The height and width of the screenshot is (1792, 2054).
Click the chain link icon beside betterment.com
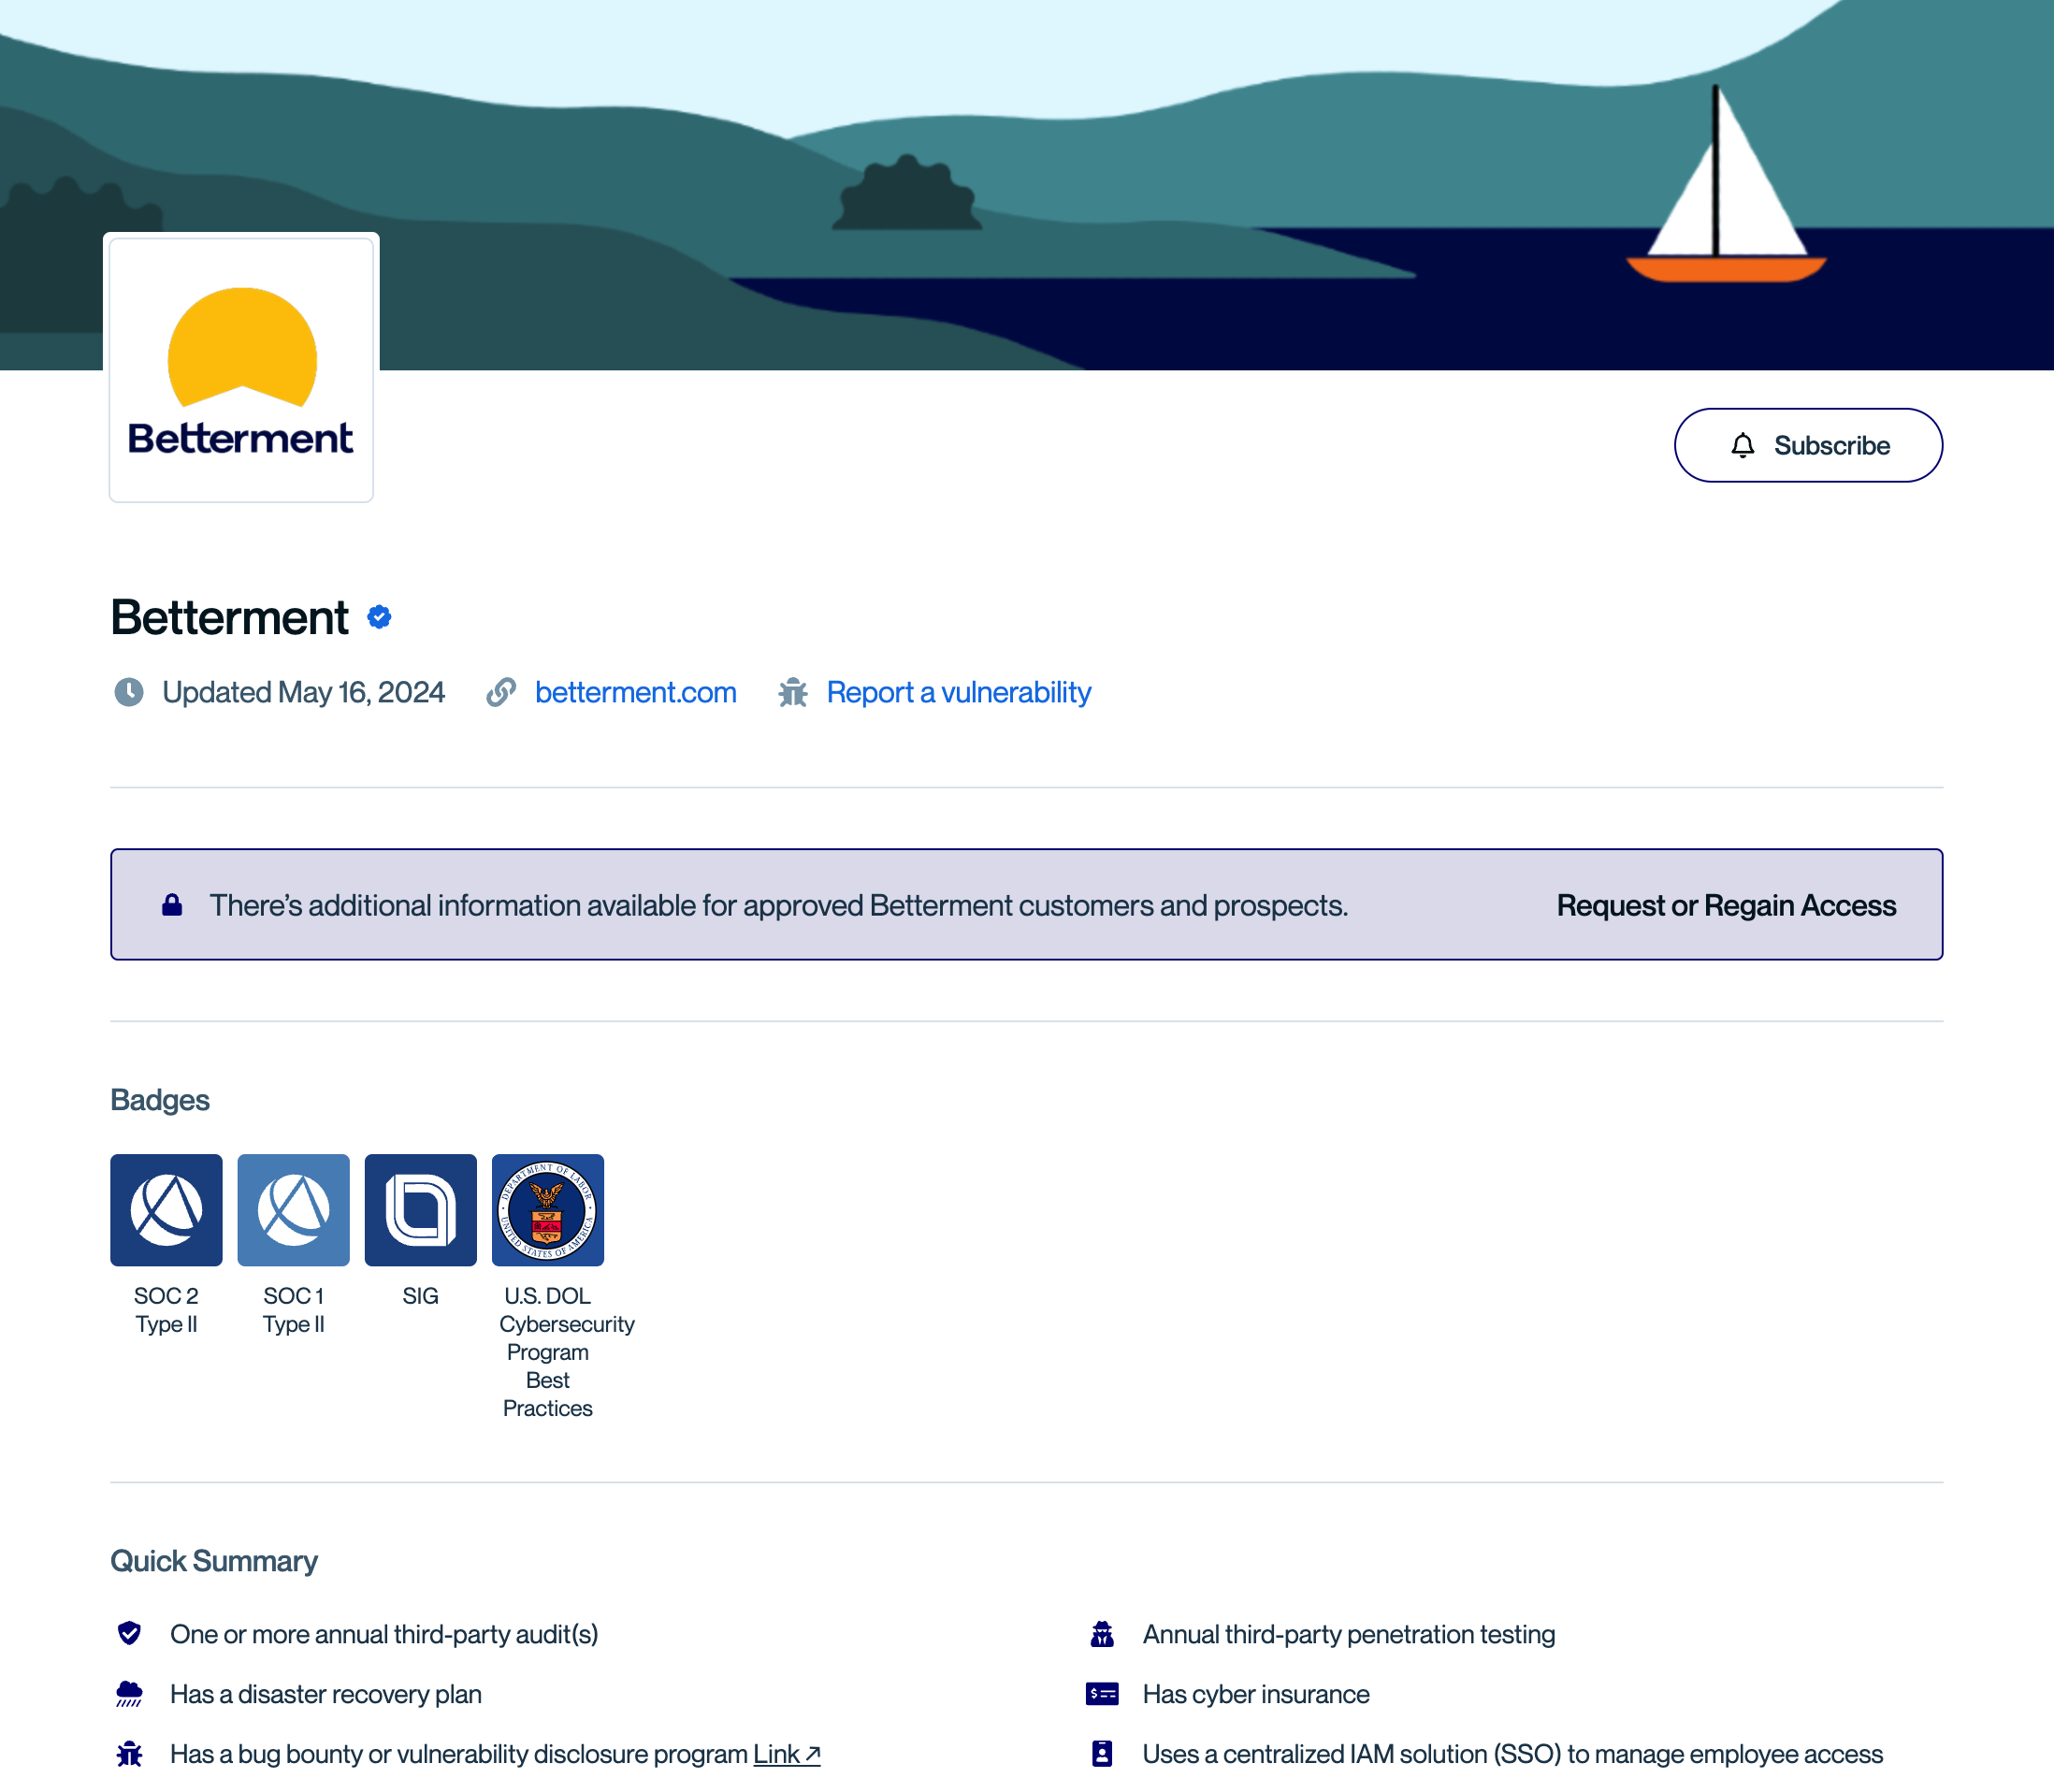501,692
